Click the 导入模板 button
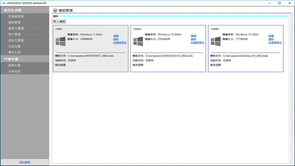 point(59,21)
